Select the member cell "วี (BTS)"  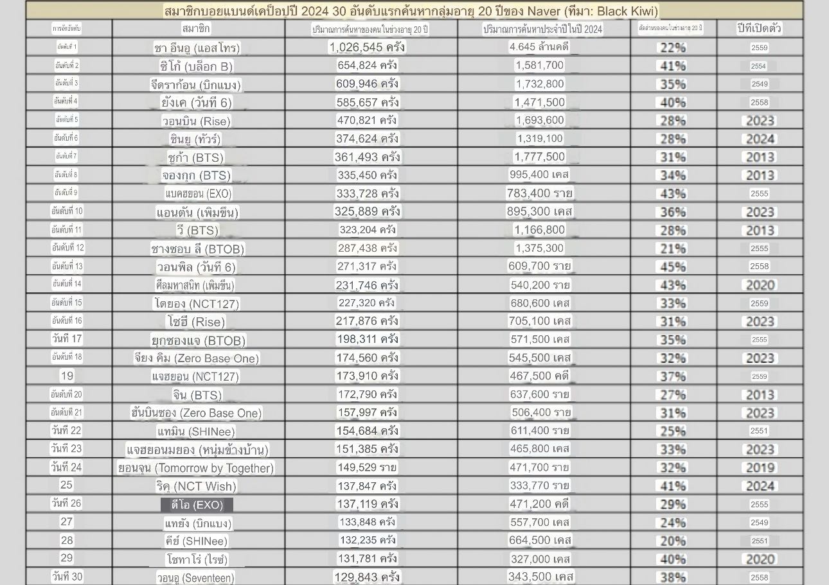[x=196, y=230]
